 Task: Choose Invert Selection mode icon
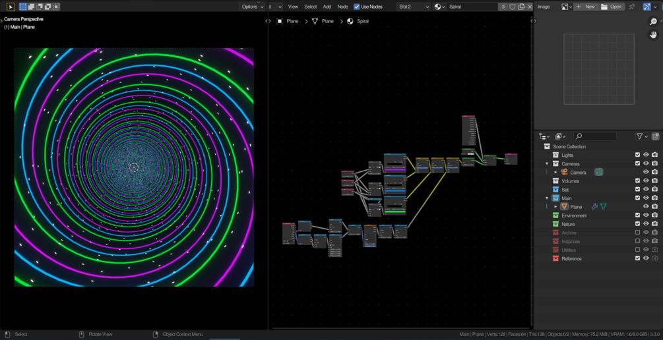click(47, 7)
